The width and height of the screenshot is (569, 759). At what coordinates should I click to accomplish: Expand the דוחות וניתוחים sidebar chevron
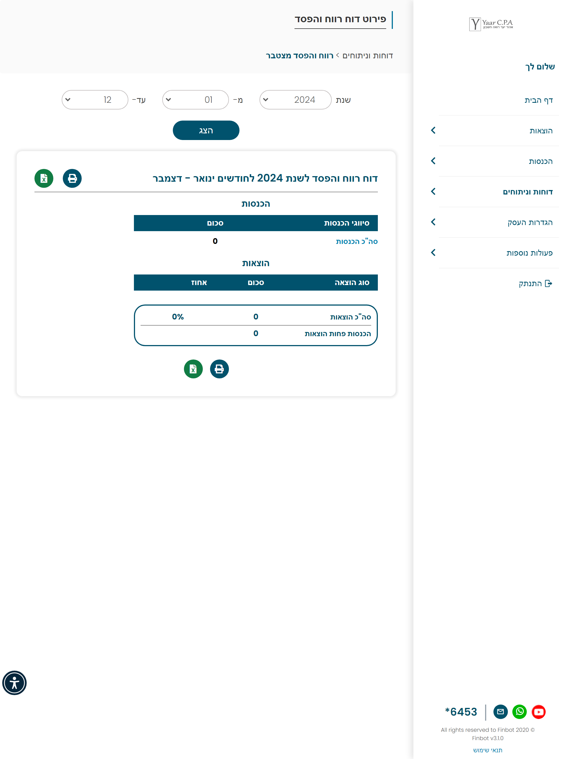(433, 191)
